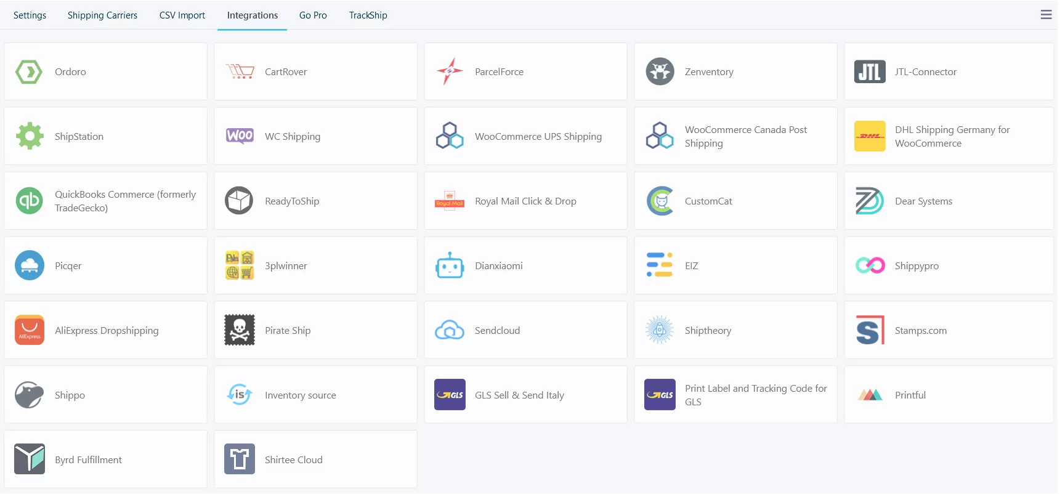Open the Shirtee Cloud text link
1060x494 pixels.
(x=294, y=460)
